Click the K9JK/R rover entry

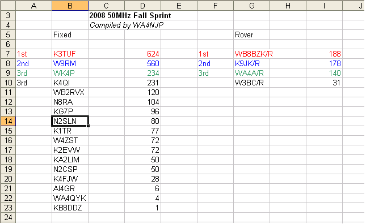click(x=251, y=63)
